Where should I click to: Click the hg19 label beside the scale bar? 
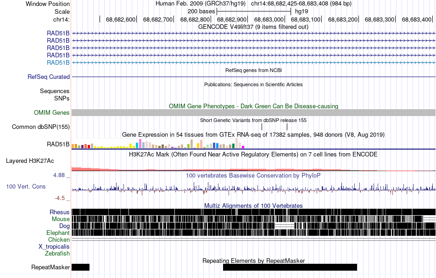point(302,11)
